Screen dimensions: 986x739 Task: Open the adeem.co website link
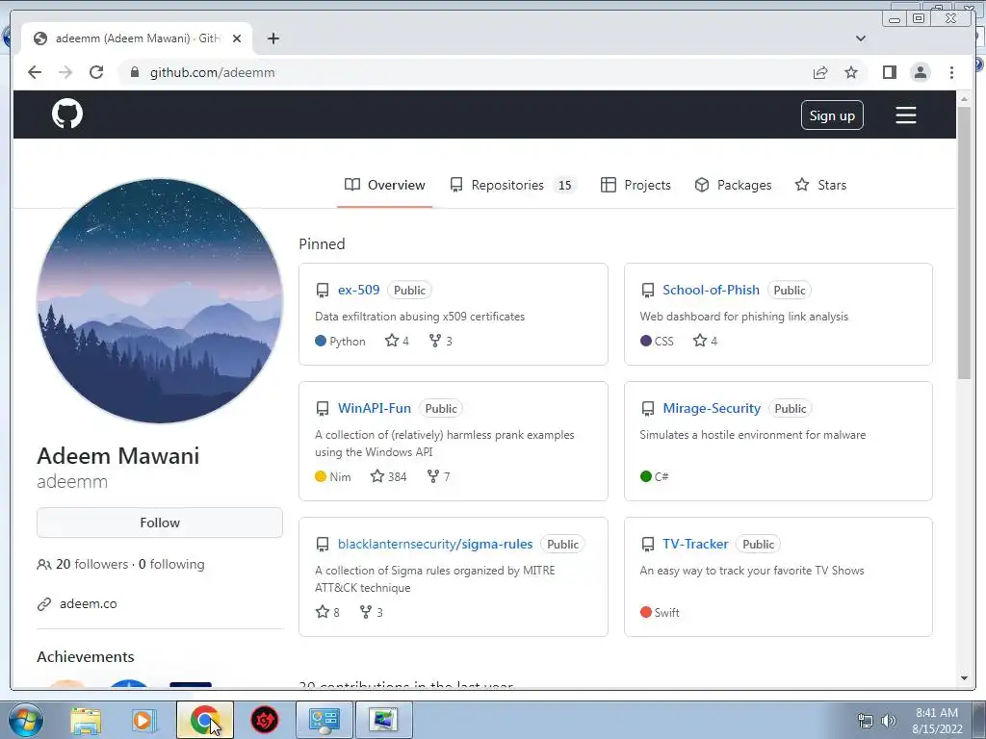[88, 604]
